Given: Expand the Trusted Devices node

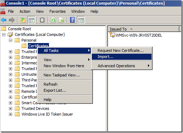Looking at the screenshot, I should click(x=10, y=109).
